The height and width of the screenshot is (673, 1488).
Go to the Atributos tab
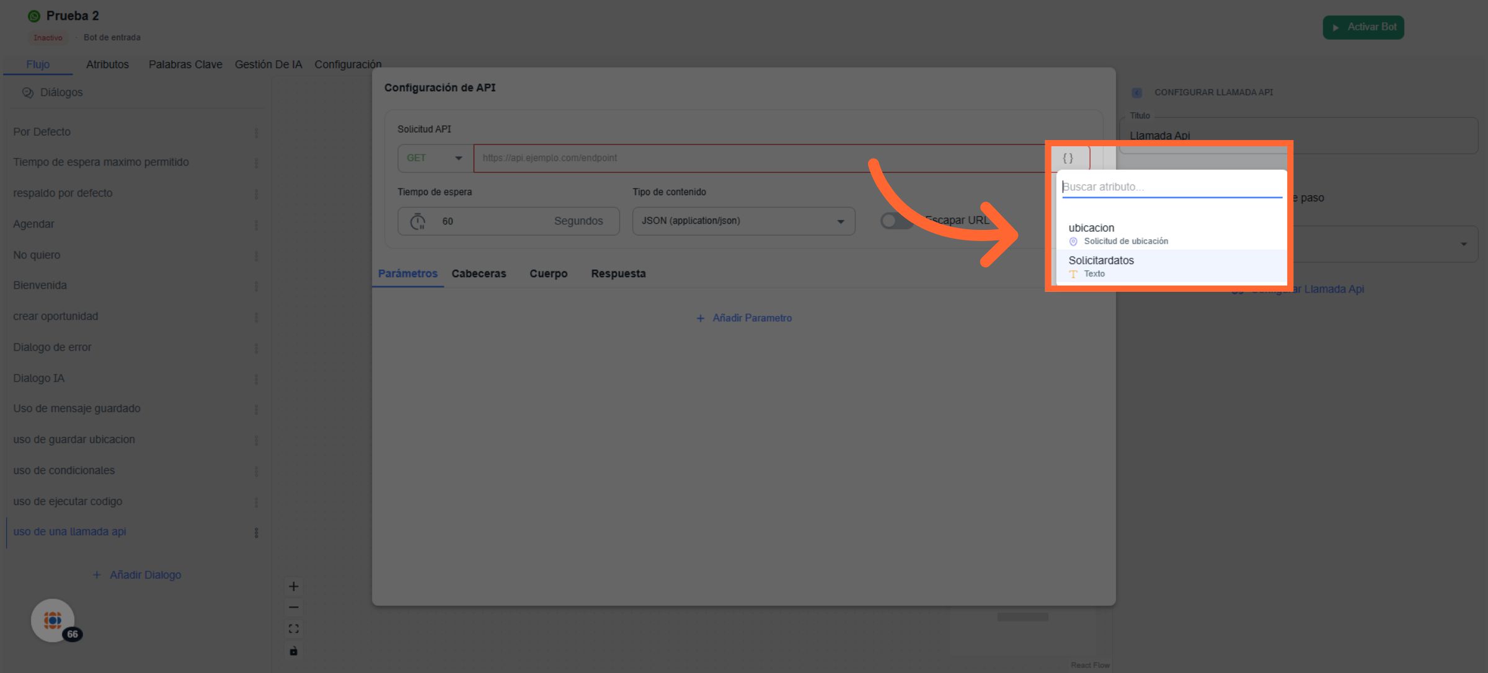coord(107,64)
